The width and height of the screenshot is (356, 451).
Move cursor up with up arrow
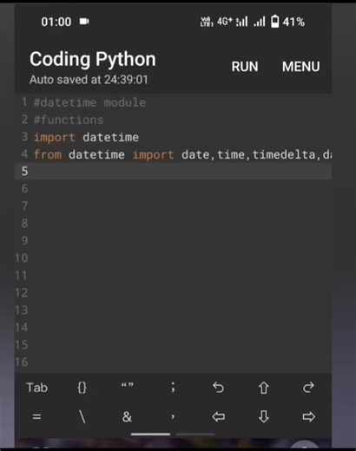[x=263, y=388]
